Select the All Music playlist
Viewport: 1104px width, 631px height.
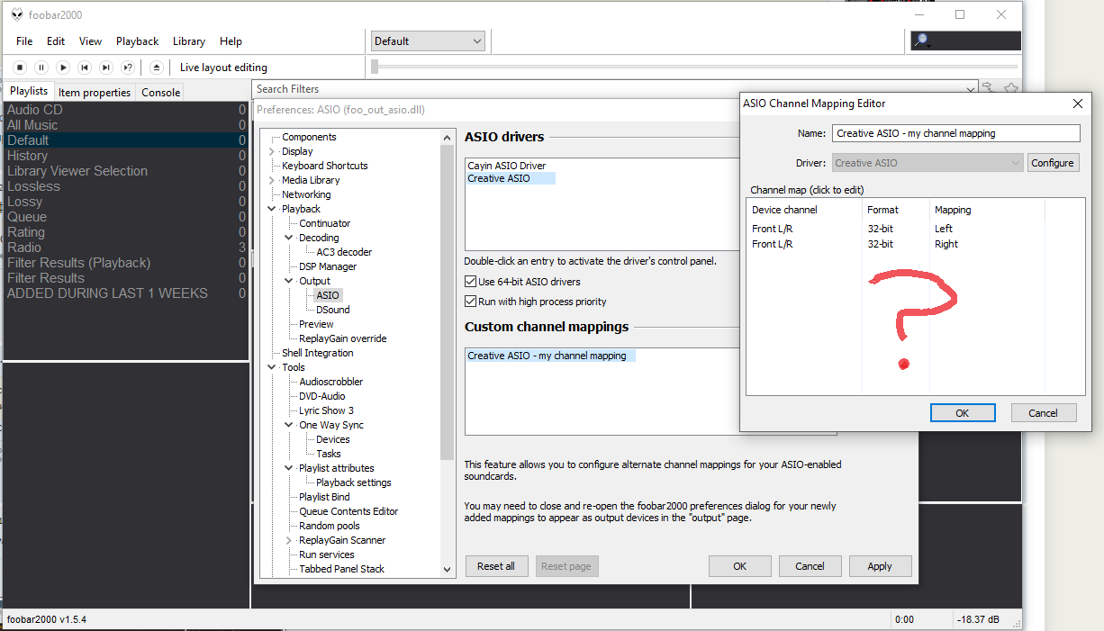coord(126,125)
